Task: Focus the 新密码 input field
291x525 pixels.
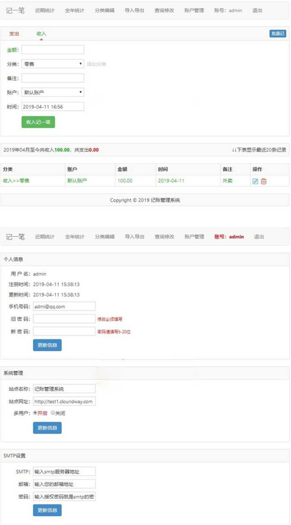Action: pyautogui.click(x=64, y=331)
